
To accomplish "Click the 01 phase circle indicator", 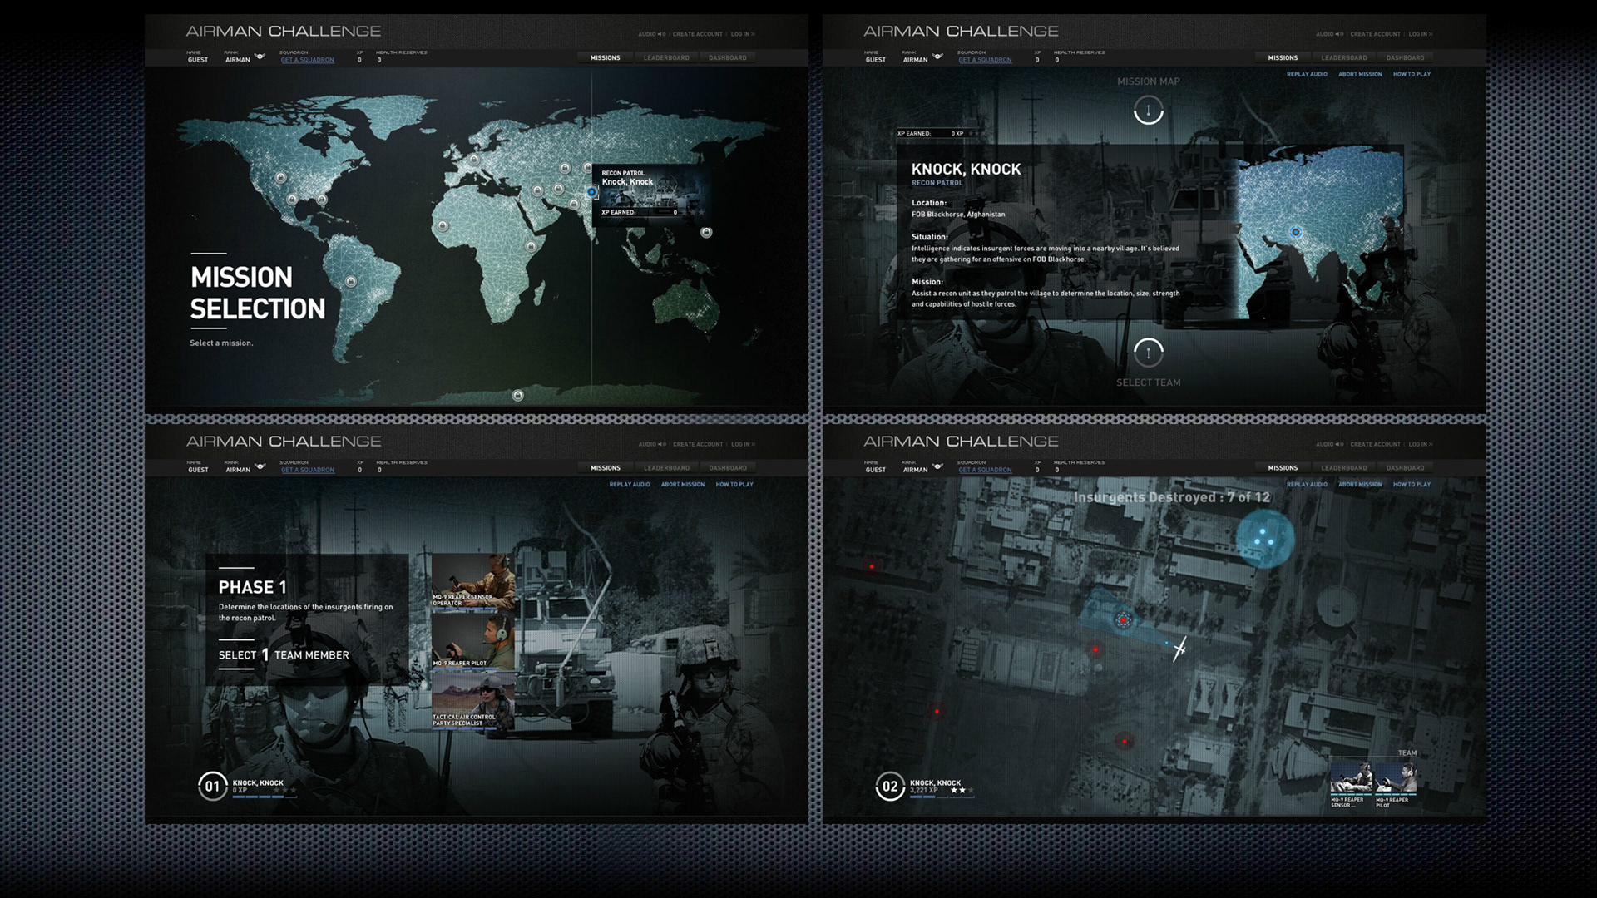I will pos(212,786).
